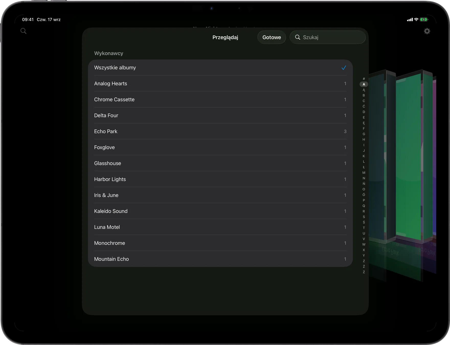Viewport: 450px width, 345px height.
Task: Open Mountain Echo row
Action: click(220, 259)
